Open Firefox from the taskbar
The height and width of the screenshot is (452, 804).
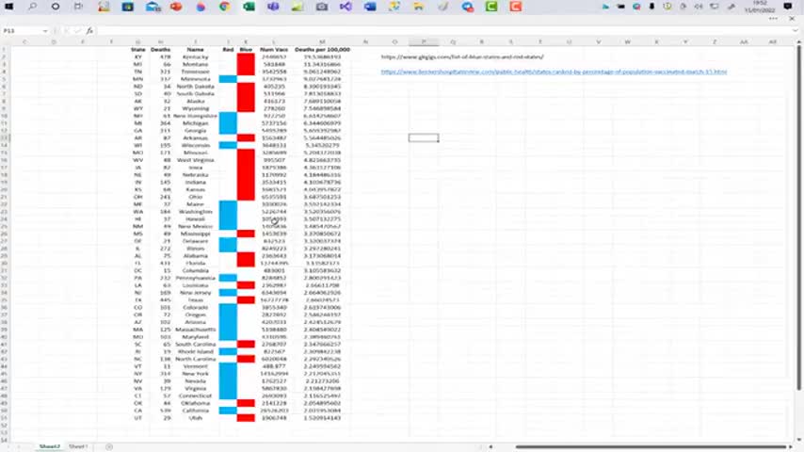pyautogui.click(x=201, y=7)
